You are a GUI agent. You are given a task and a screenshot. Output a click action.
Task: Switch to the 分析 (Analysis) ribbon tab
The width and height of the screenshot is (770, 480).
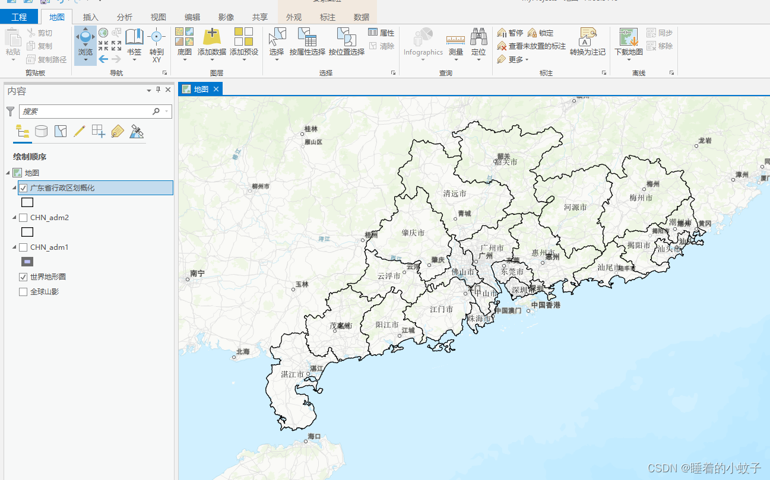pyautogui.click(x=125, y=17)
